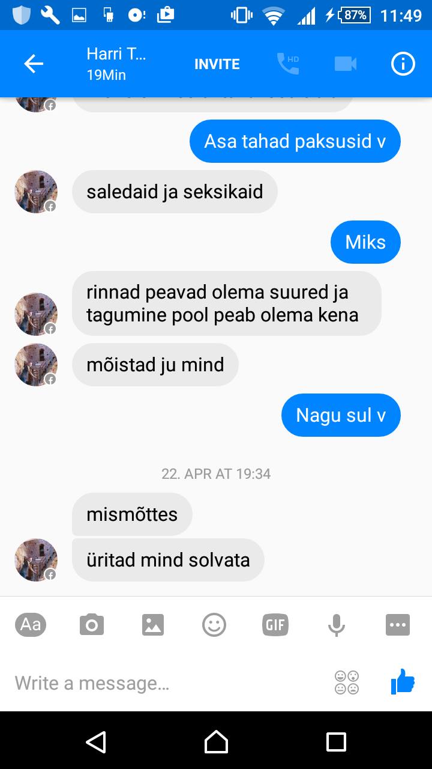Viewport: 432px width, 769px height.
Task: Record a voice message with microphone
Action: point(337,625)
